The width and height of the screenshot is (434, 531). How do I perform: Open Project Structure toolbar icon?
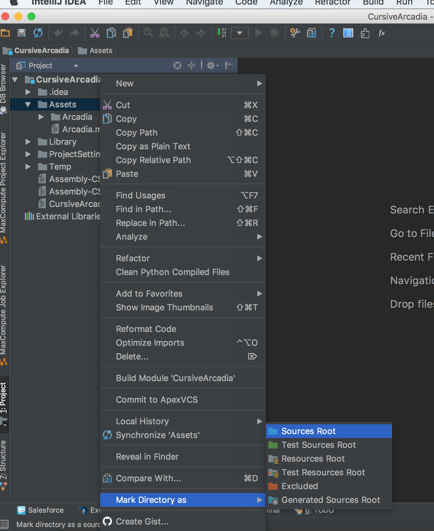click(312, 33)
